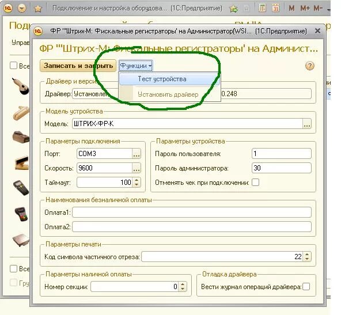Screen dimensions: 341x315
Task: Toggle lower Все checkbox in background window
Action: (13, 269)
